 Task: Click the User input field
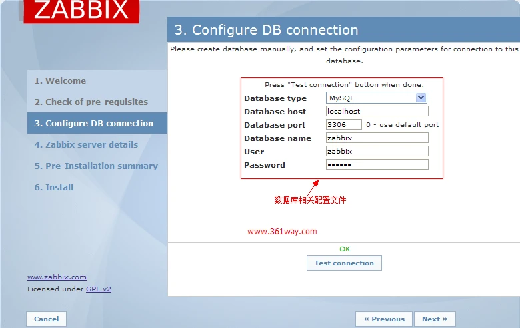(377, 151)
